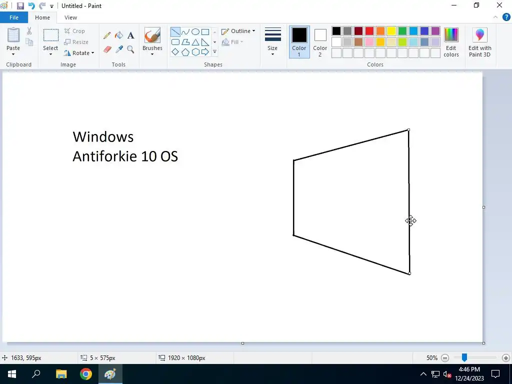Open the Rotate dropdown menu

pyautogui.click(x=79, y=53)
